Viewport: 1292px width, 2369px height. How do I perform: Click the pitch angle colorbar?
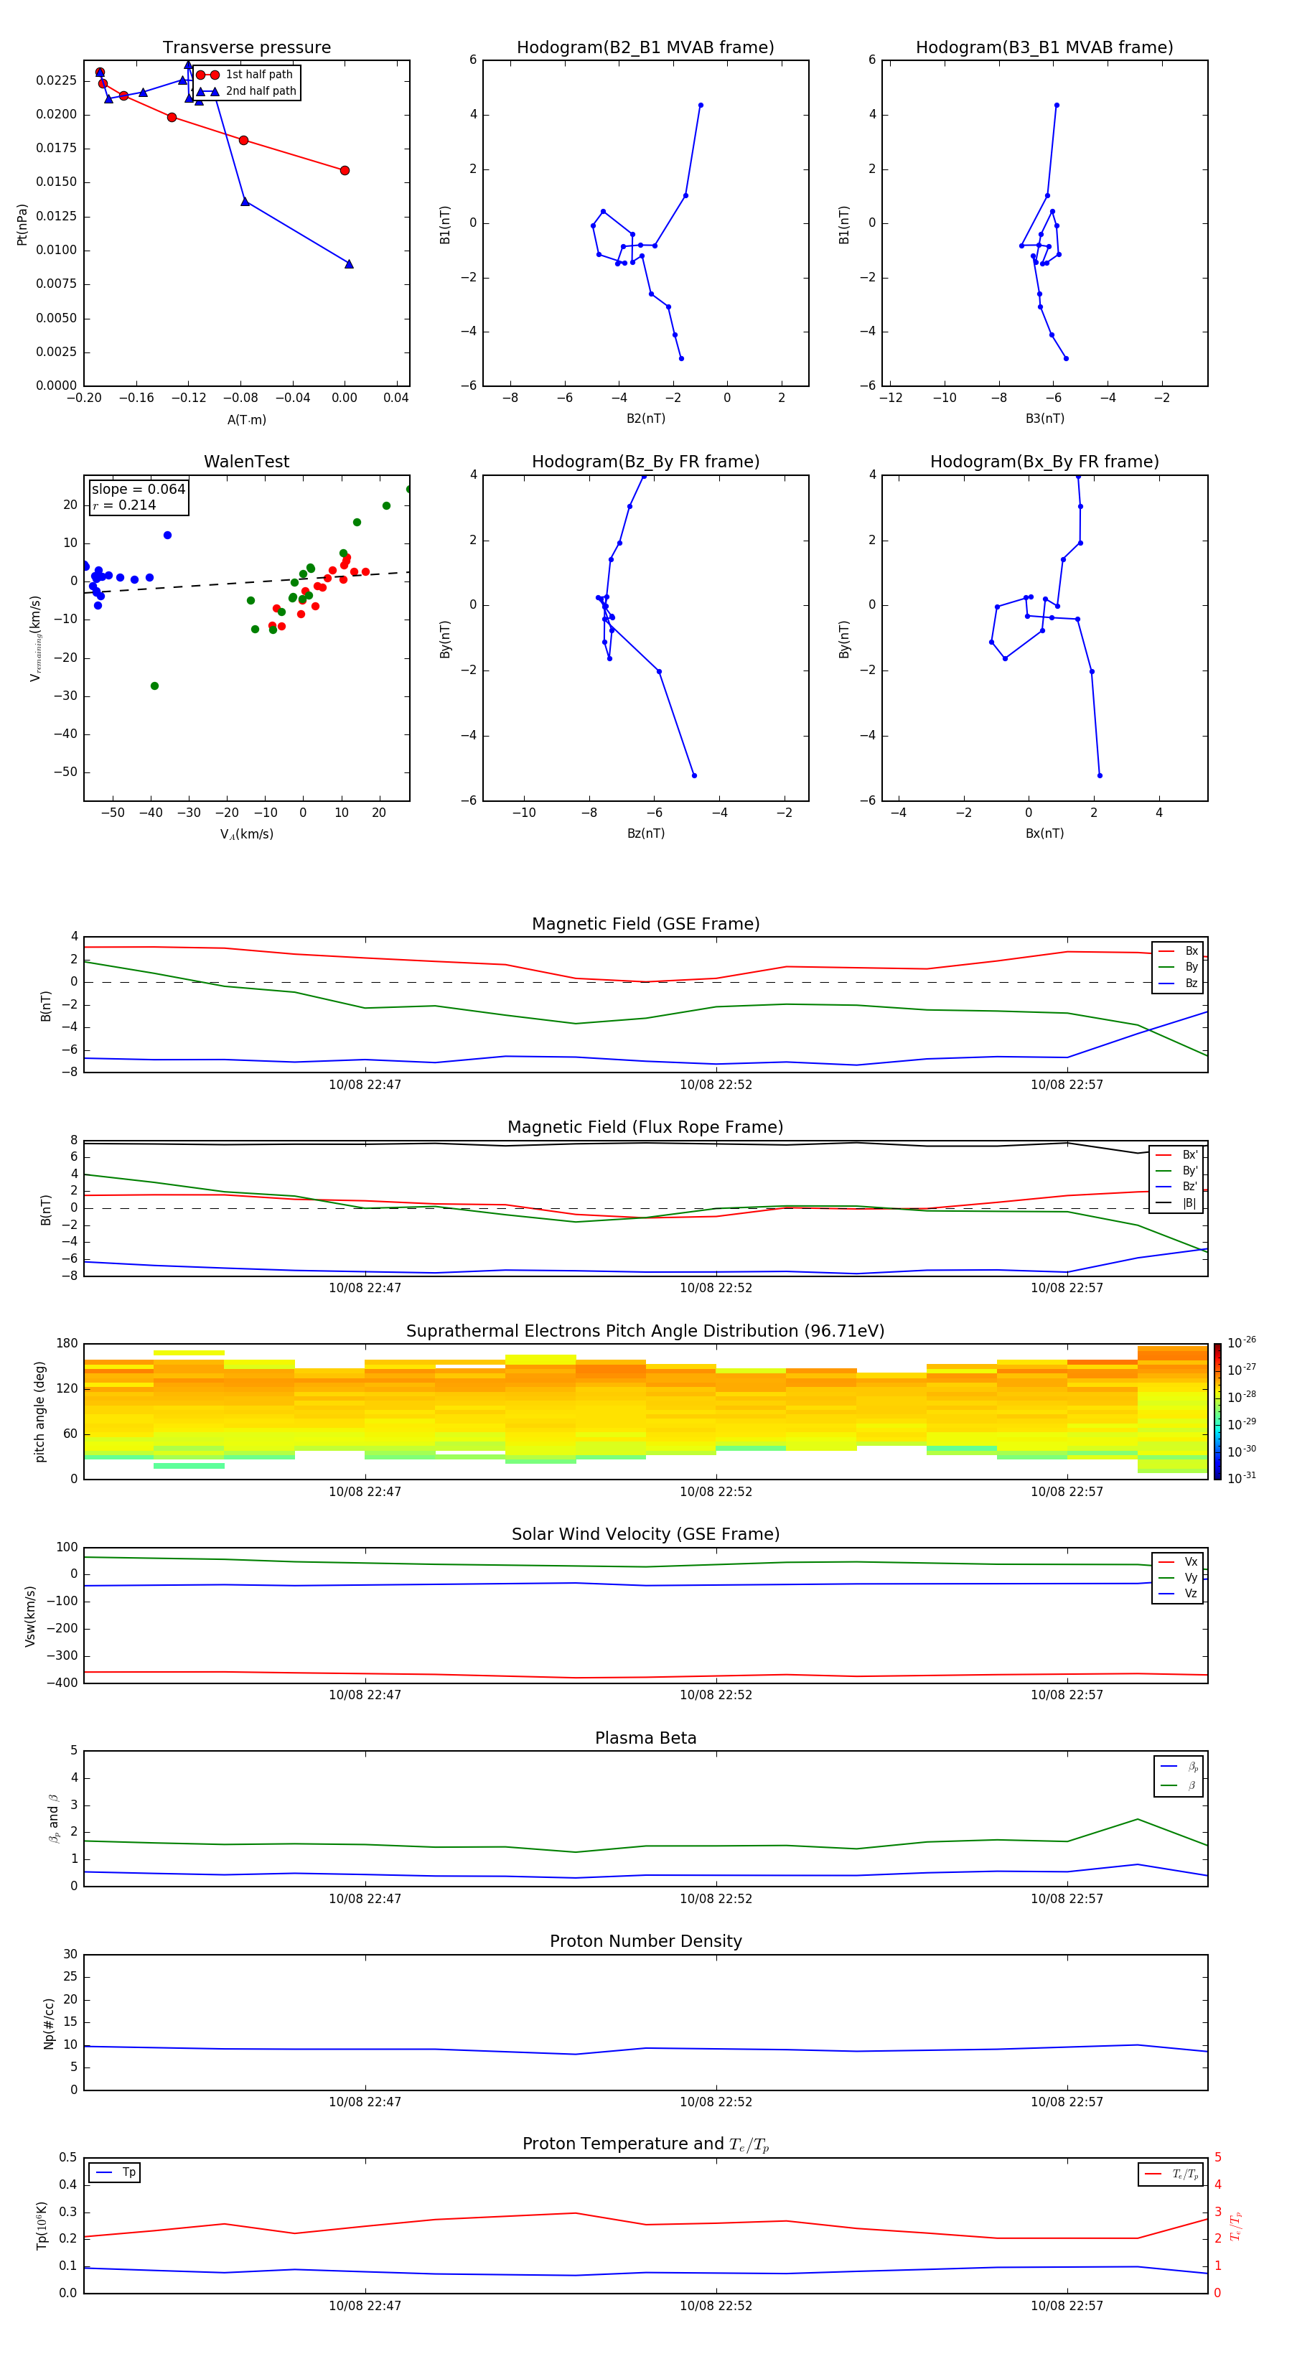(x=1217, y=1411)
